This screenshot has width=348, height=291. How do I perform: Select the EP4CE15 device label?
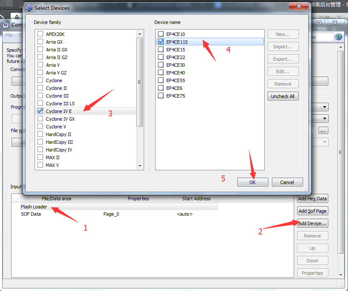[176, 50]
